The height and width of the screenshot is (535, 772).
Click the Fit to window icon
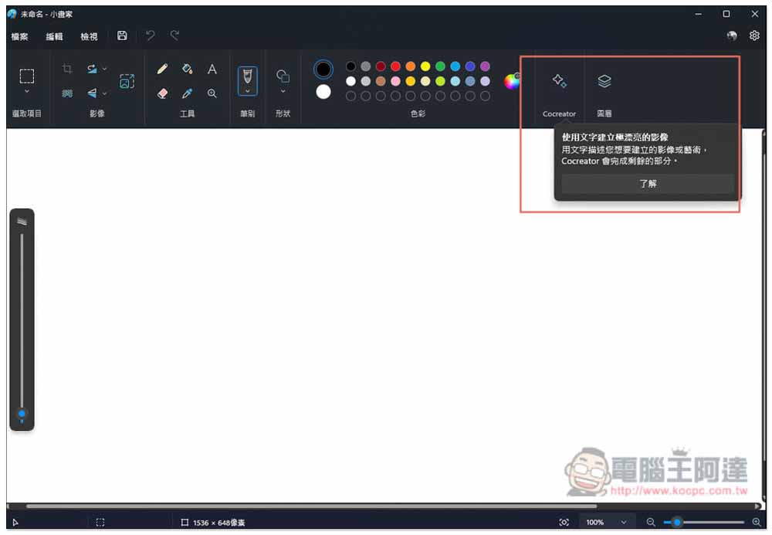point(564,522)
